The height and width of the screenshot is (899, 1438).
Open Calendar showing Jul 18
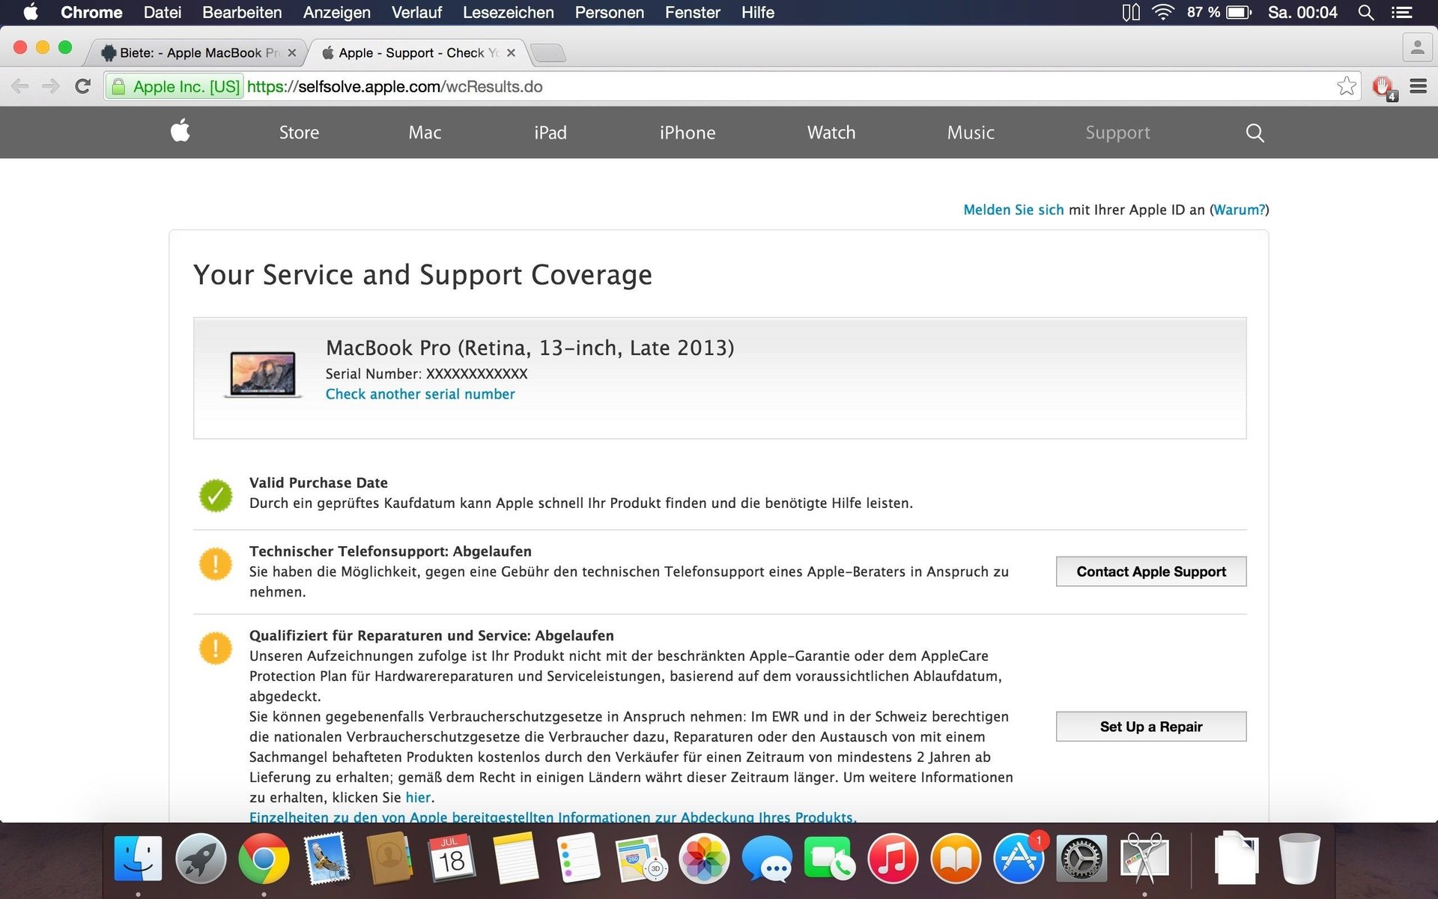pos(452,859)
